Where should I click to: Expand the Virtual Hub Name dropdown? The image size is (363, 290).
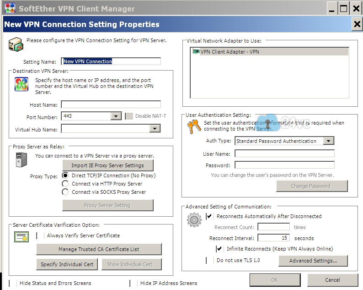coord(155,129)
